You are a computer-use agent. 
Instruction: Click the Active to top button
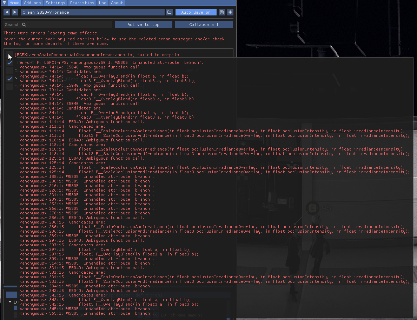click(143, 25)
